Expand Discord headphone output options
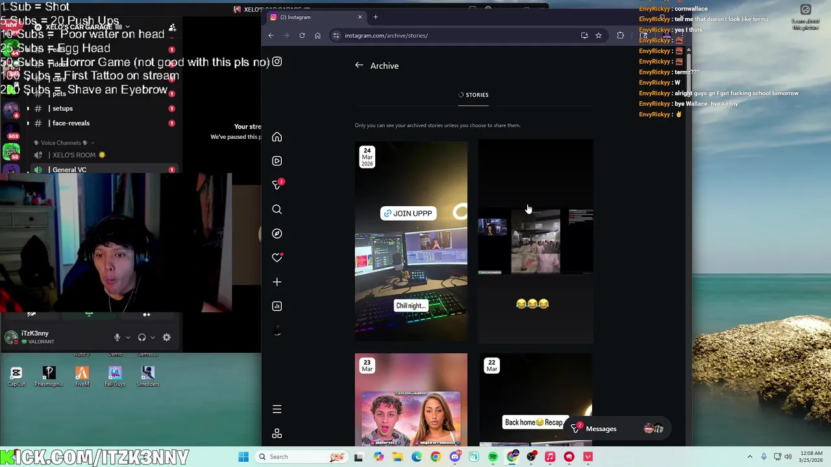This screenshot has width=831, height=467. (152, 337)
